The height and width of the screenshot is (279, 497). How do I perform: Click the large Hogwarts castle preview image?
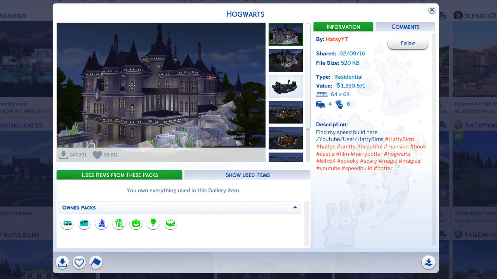[161, 85]
